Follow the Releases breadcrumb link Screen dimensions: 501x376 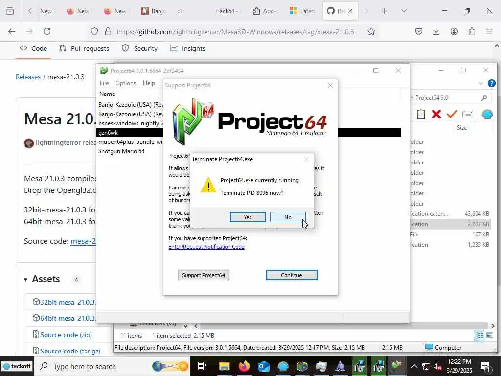click(x=28, y=77)
